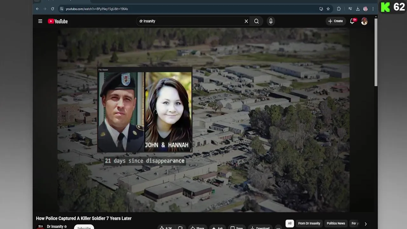
Task: Click the video title 'How Police Captured A Killer Soldier'
Action: [84, 219]
